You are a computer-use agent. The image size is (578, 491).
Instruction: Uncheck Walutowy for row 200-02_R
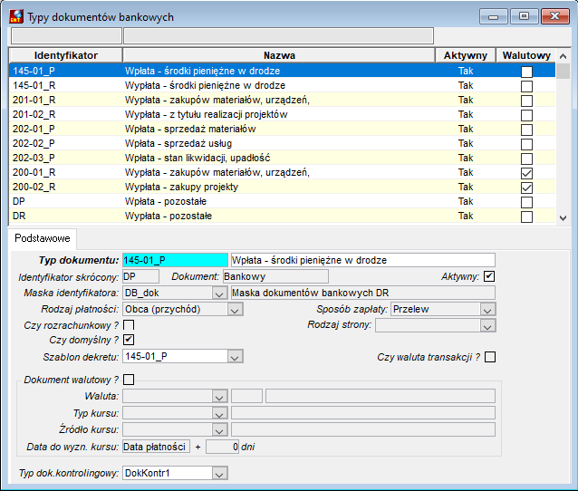[x=526, y=188]
